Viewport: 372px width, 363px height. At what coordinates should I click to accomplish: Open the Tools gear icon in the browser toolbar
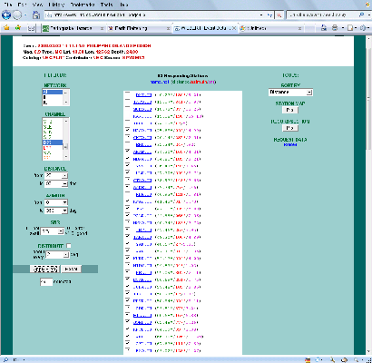363,28
